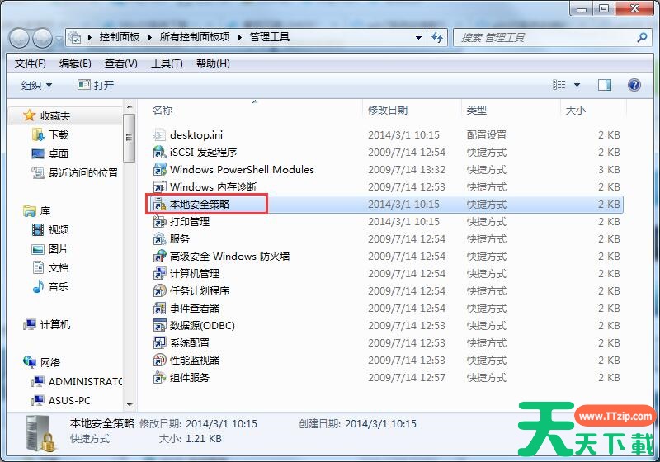Expand arrow after 控制面板 in address bar
Viewport: 660px width, 462px height.
tap(150, 37)
